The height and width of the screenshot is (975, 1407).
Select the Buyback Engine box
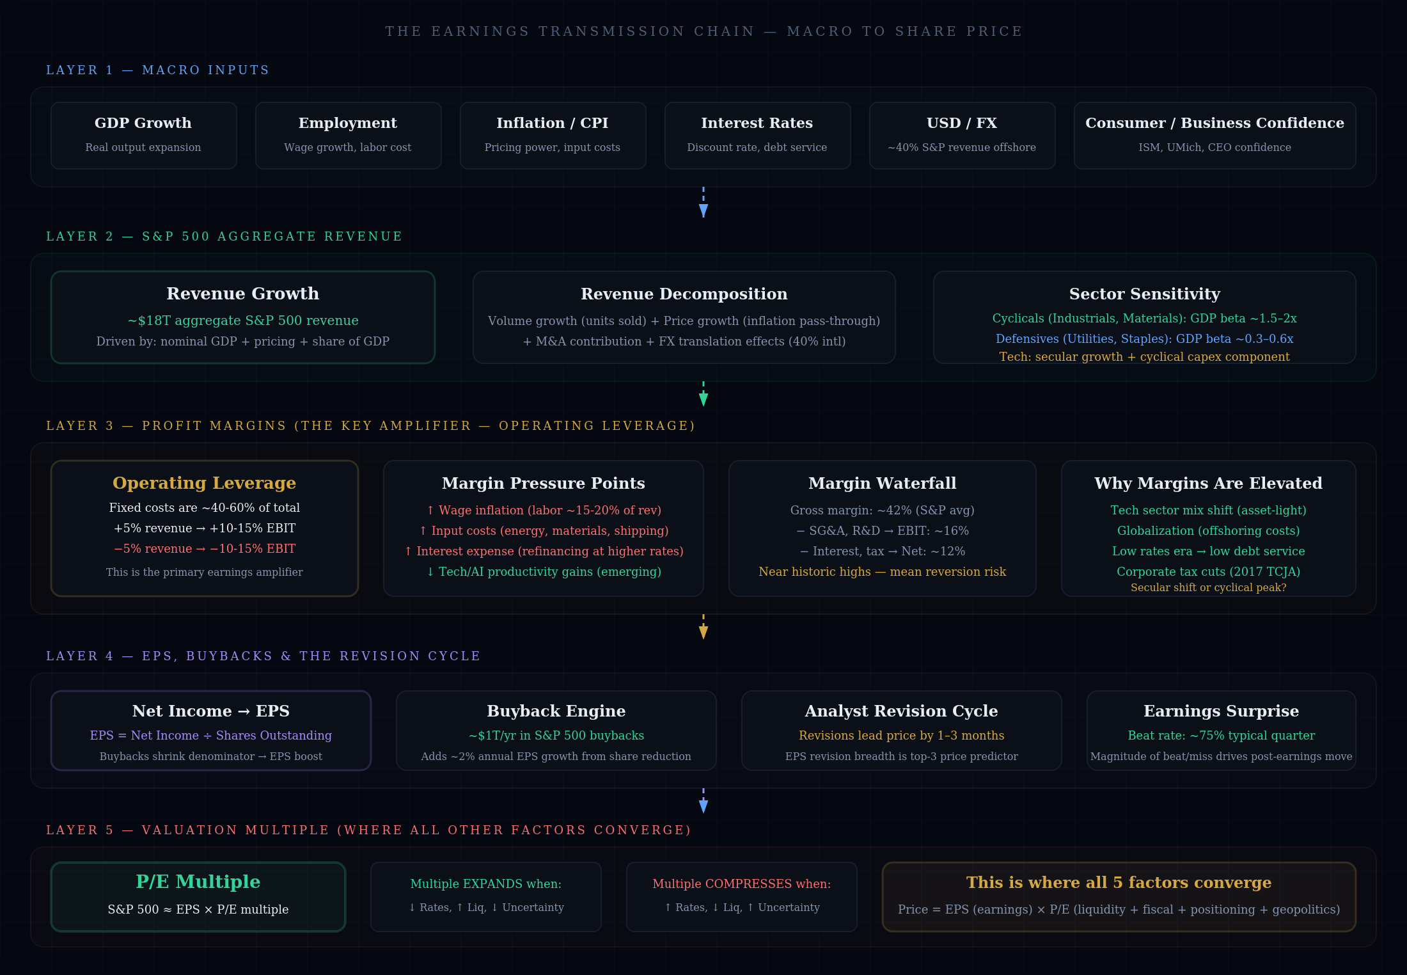[556, 730]
